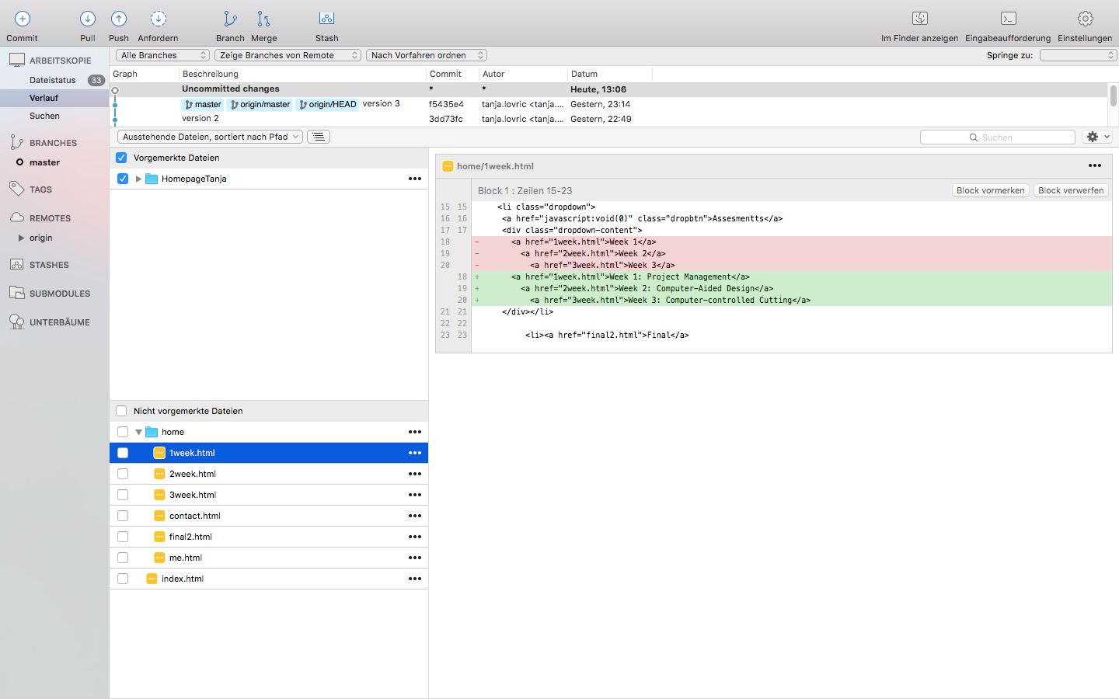Open more options for index.html row
Screen dimensions: 1119x699
(x=415, y=579)
